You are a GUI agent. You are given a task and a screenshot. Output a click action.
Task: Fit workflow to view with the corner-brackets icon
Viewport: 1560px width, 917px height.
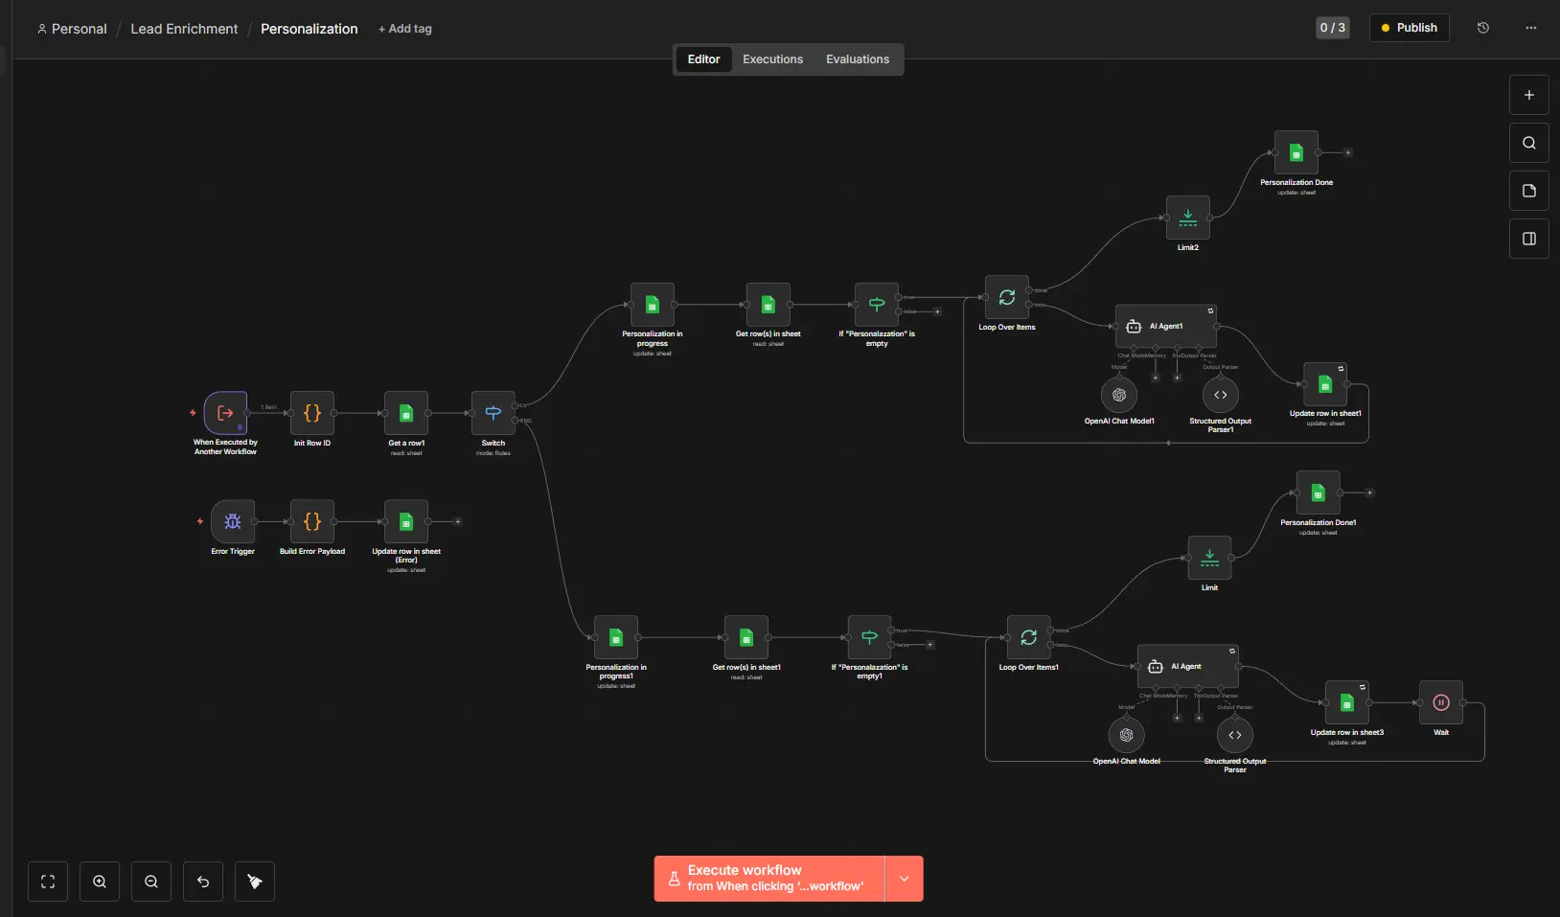[48, 882]
